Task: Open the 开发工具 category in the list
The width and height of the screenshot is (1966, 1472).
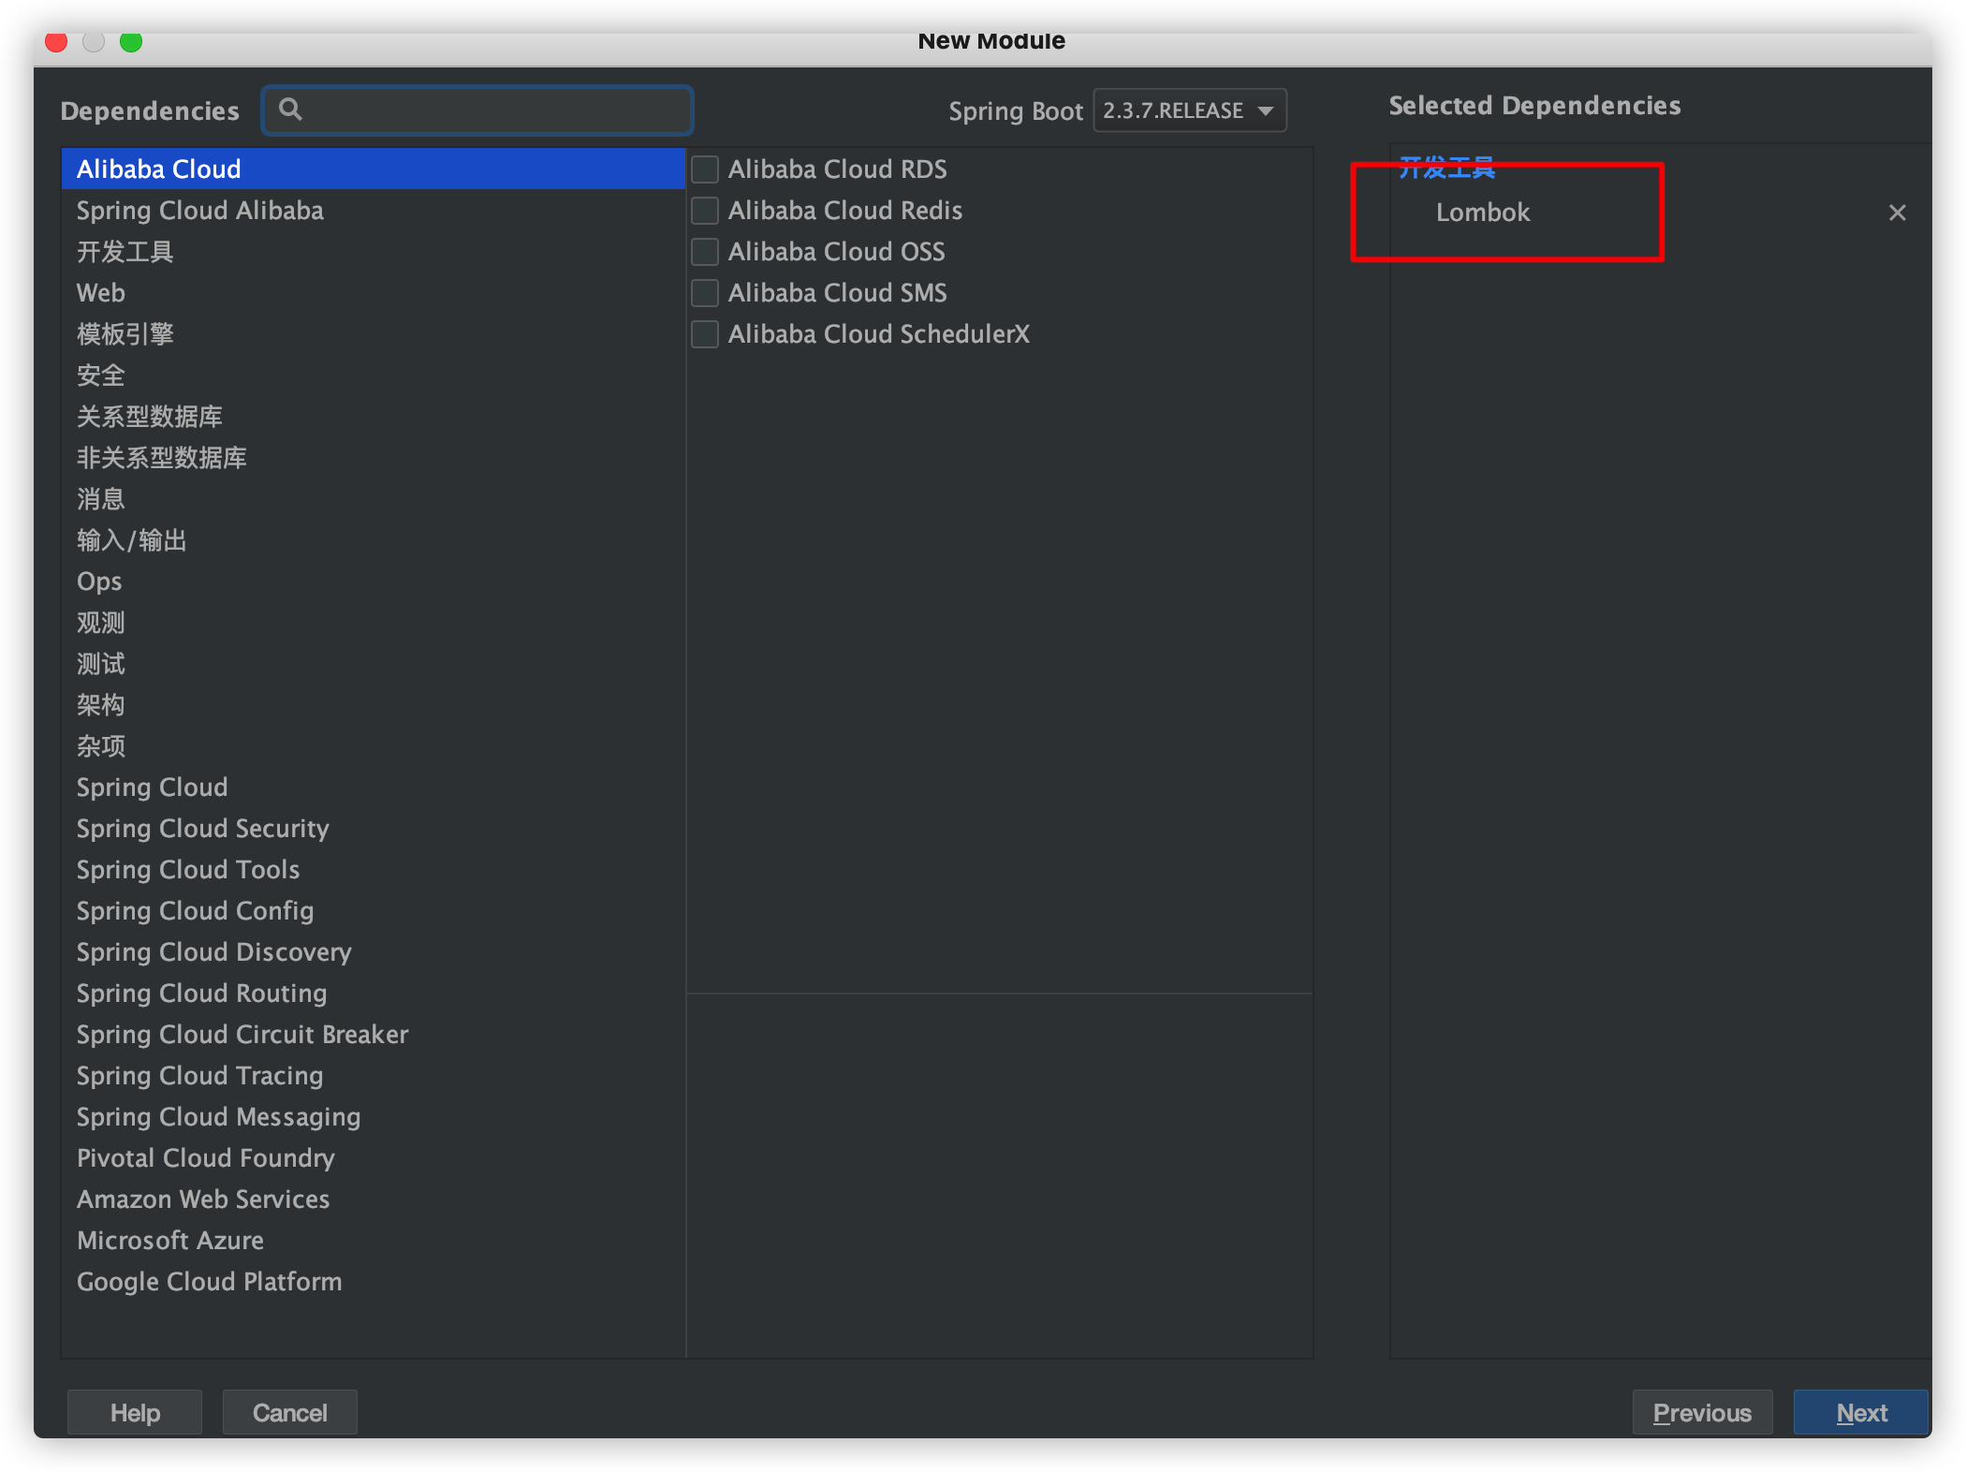Action: pos(373,251)
